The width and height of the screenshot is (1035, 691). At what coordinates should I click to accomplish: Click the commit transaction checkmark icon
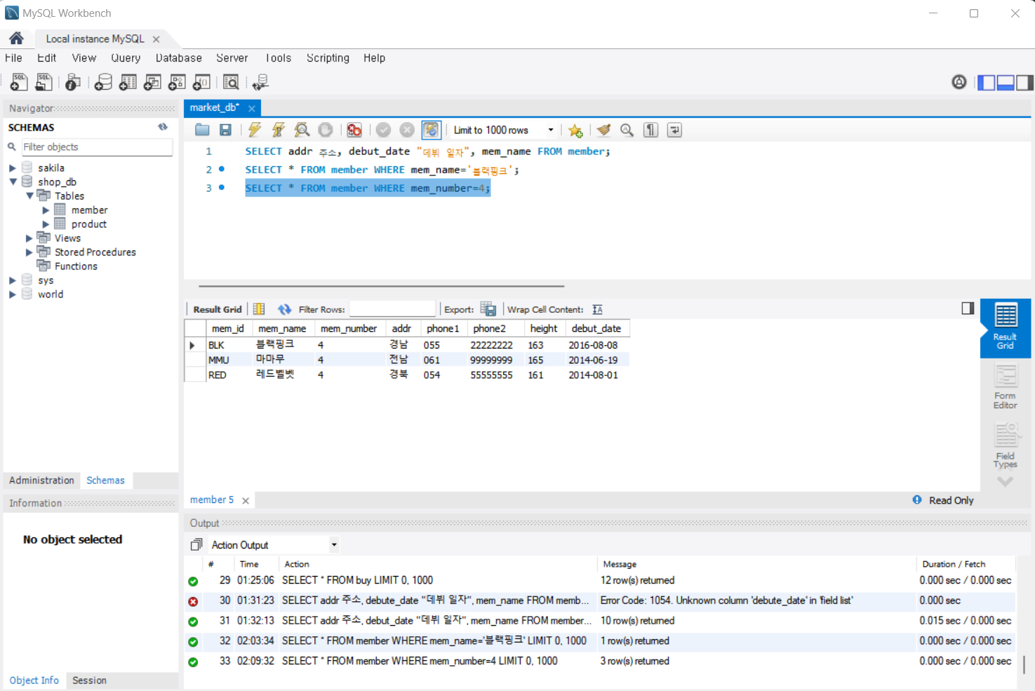[x=383, y=130]
